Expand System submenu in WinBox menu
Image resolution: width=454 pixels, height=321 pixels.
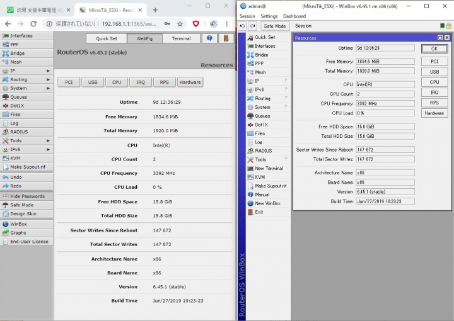tap(268, 107)
